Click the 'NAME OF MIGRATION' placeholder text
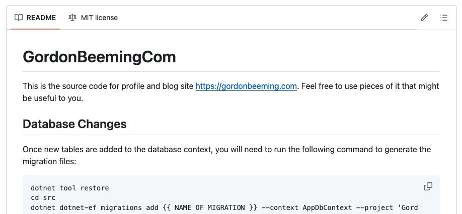Viewport: 462px width, 214px height. (211, 207)
